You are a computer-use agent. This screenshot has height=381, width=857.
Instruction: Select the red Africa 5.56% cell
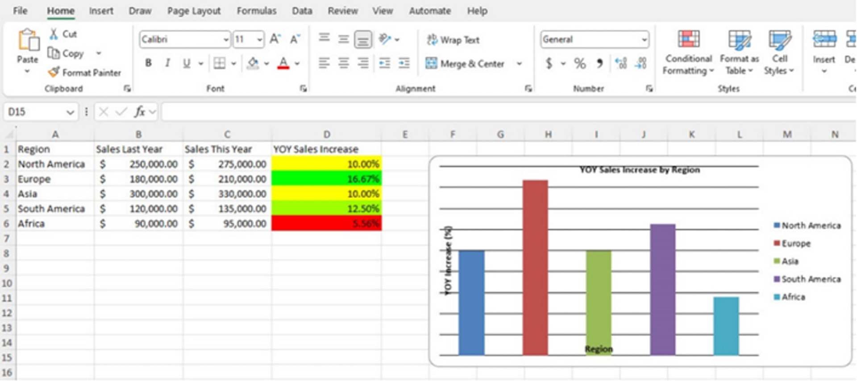[x=326, y=223]
